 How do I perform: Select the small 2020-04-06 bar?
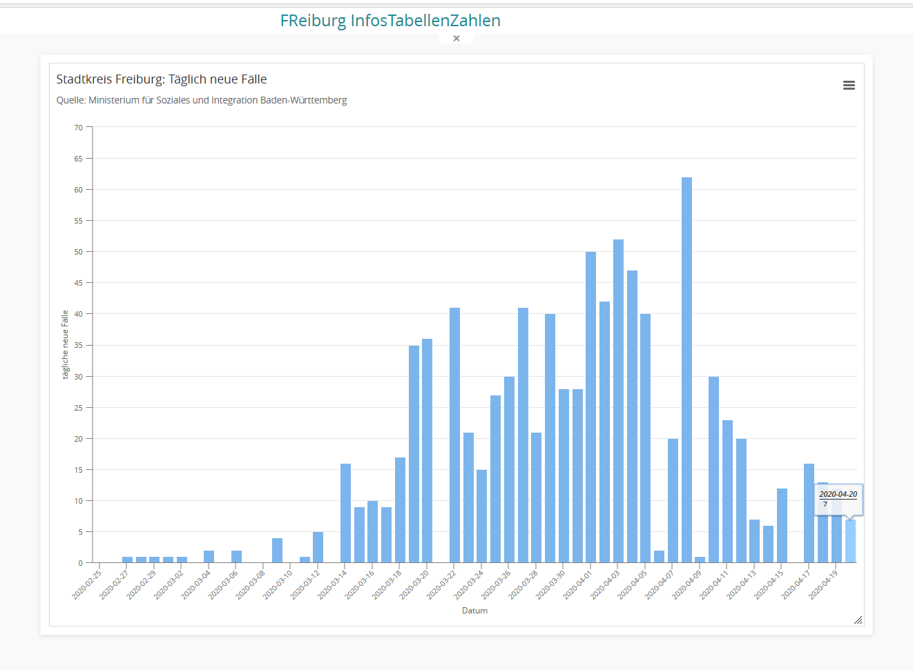(659, 557)
